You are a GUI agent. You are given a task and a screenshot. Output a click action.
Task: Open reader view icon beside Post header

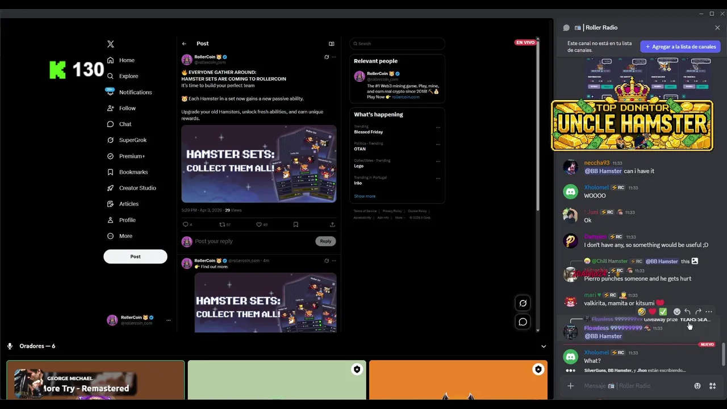pyautogui.click(x=331, y=44)
